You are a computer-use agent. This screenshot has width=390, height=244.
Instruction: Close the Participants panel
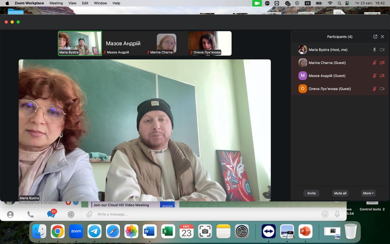pyautogui.click(x=382, y=37)
